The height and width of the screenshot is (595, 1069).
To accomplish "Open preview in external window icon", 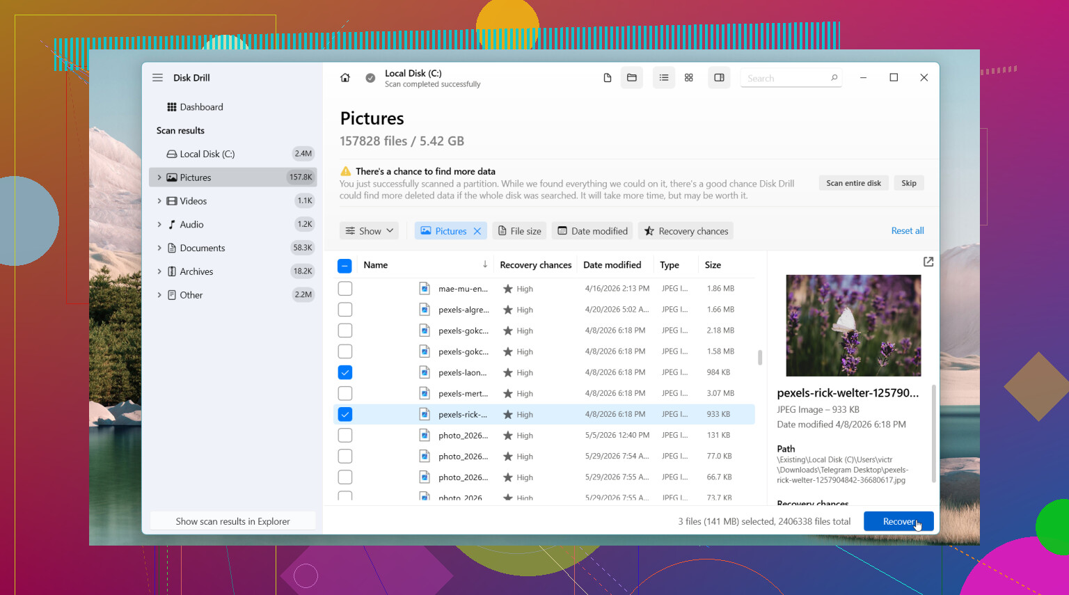I will click(928, 262).
